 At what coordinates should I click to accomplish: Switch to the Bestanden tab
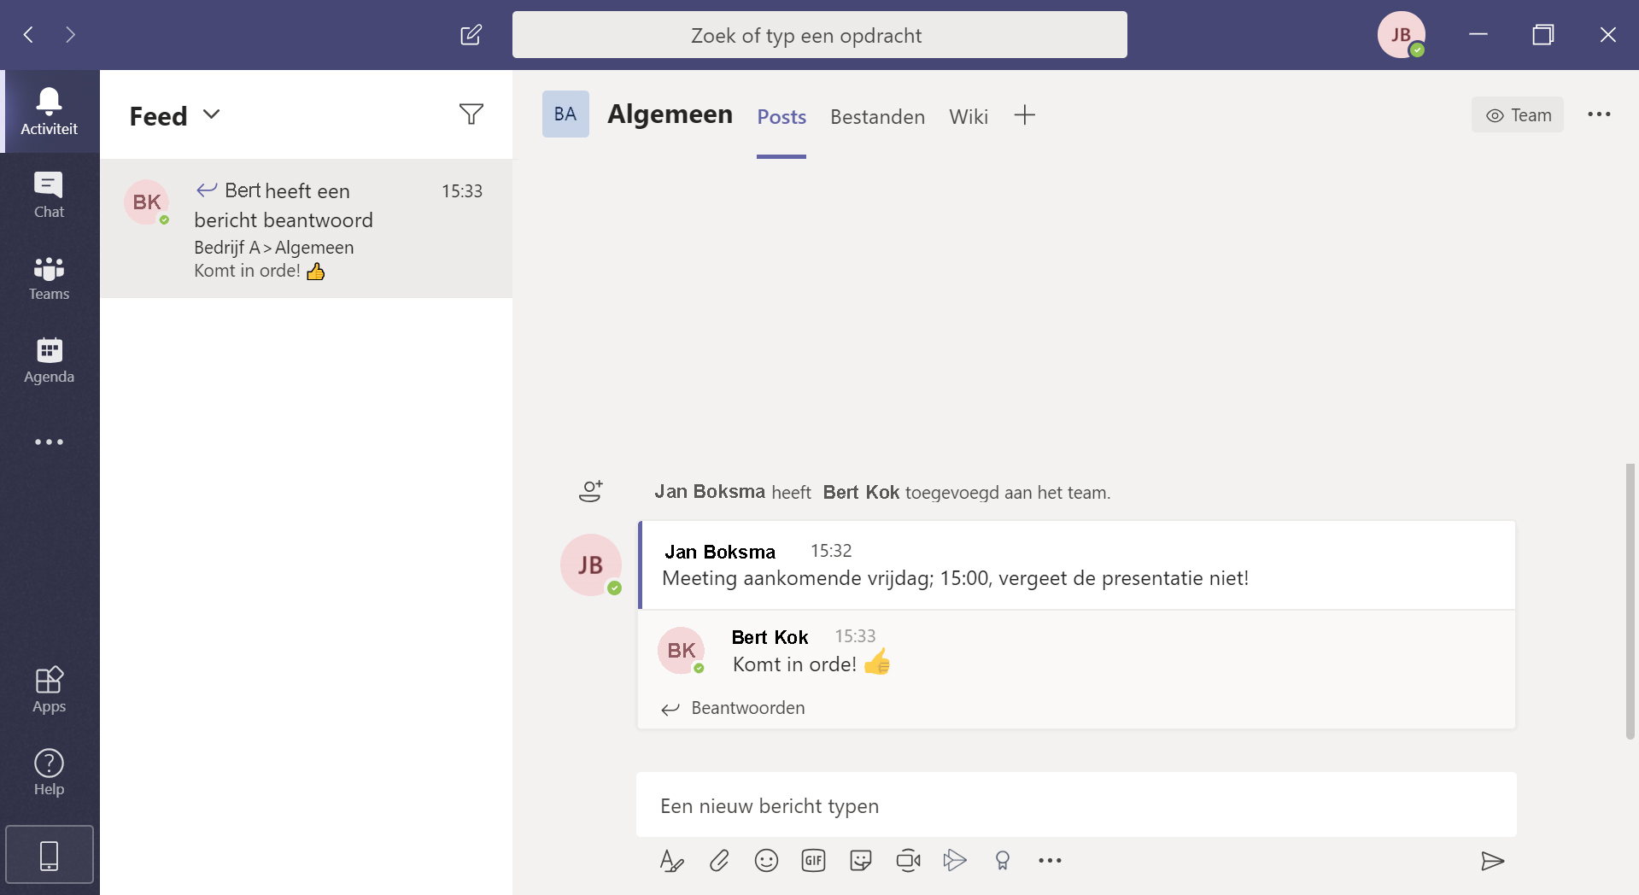877,117
